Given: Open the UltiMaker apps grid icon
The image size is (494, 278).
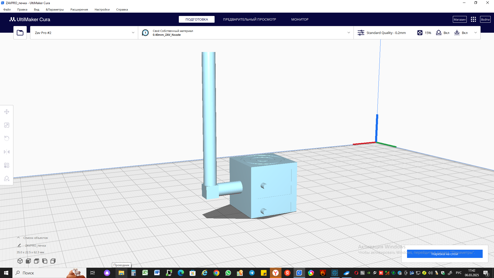Looking at the screenshot, I should coord(473,20).
